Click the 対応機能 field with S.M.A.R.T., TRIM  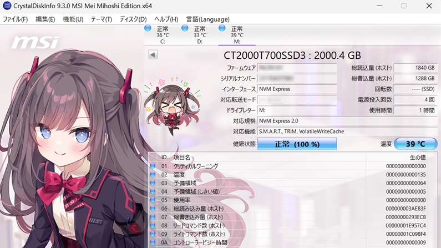click(347, 131)
